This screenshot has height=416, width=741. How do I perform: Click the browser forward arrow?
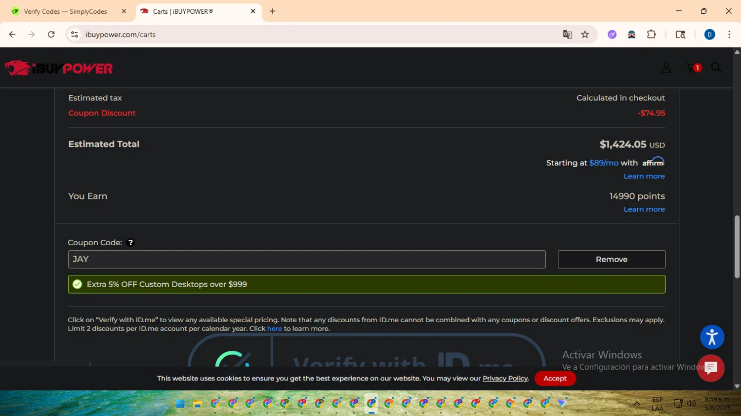(x=32, y=35)
